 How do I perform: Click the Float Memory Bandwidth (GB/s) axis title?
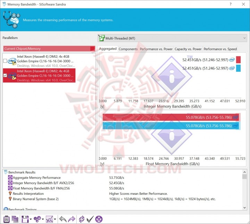coord(173,164)
